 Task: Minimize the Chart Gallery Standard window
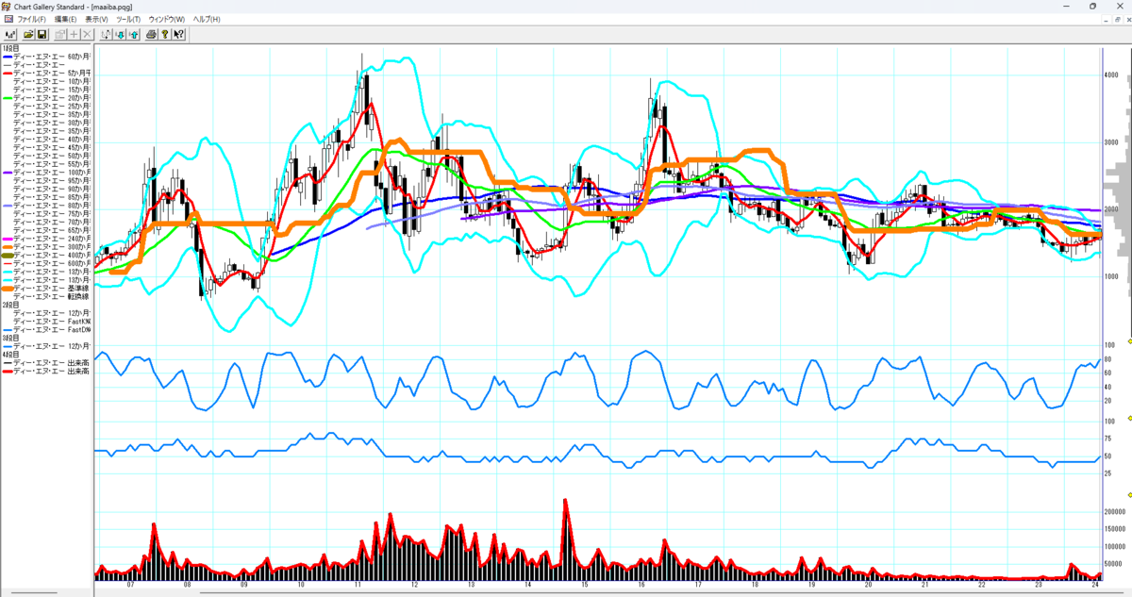tap(1068, 6)
